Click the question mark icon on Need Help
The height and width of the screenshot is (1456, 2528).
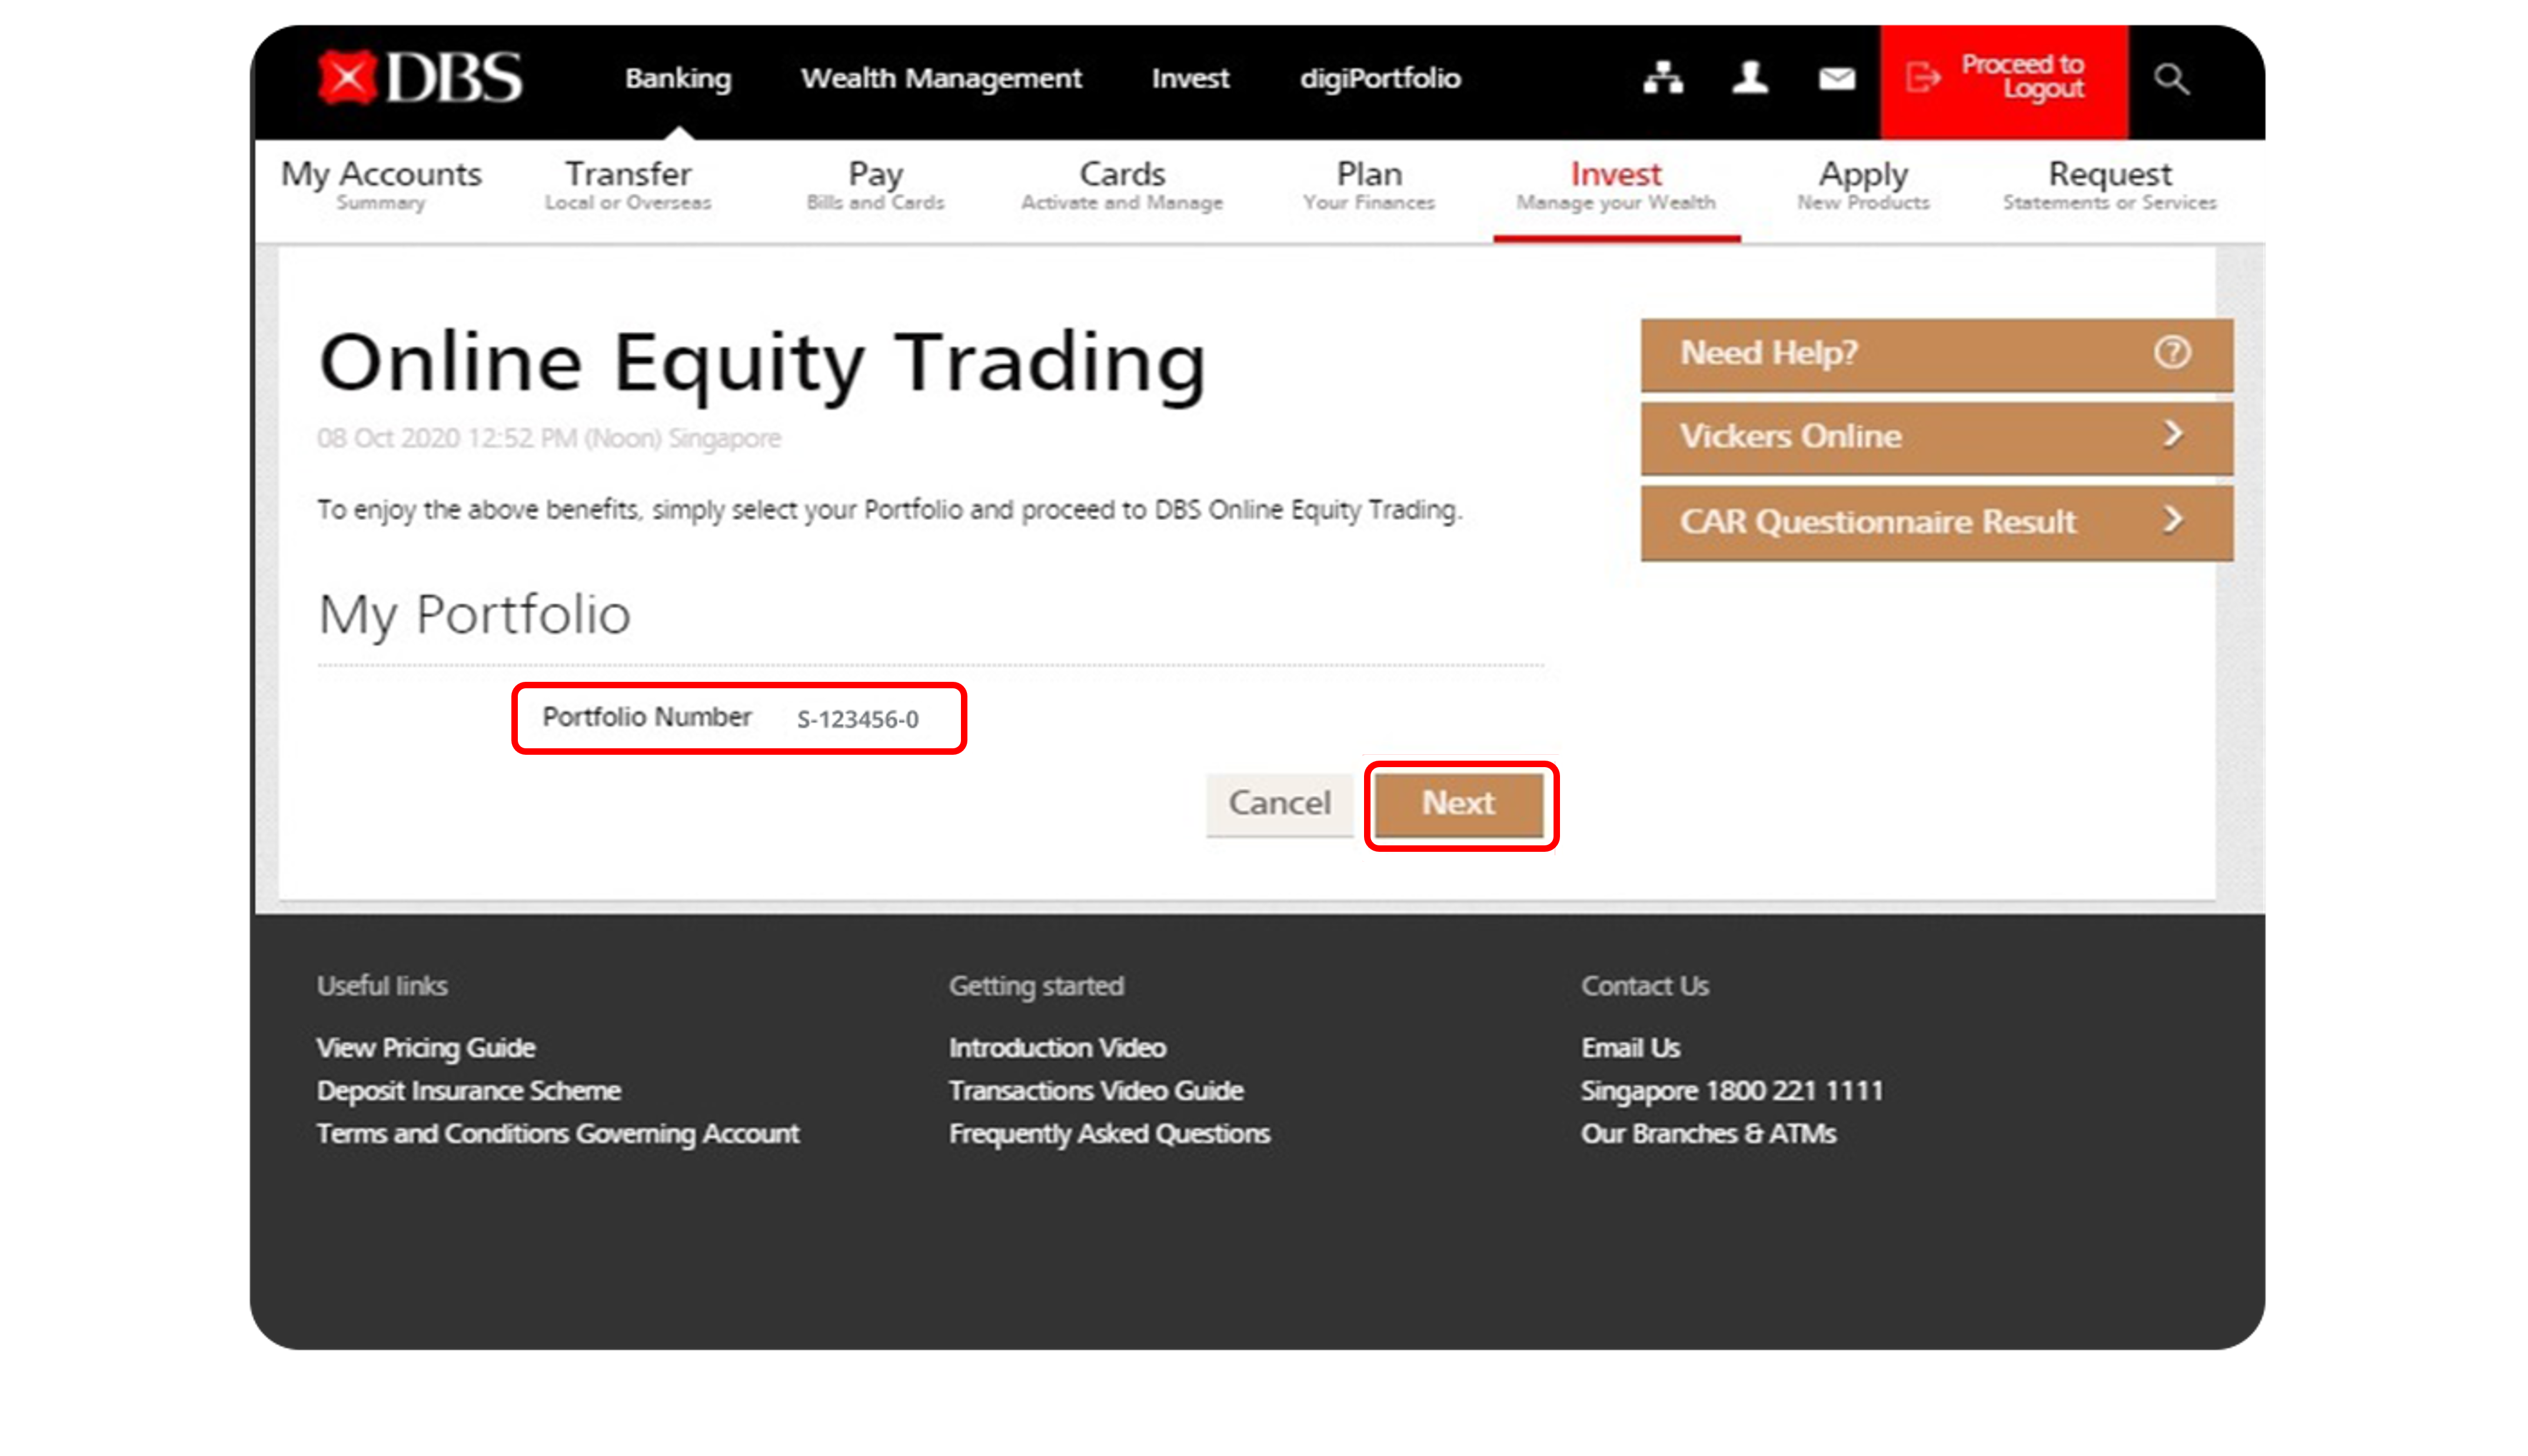(x=2171, y=352)
